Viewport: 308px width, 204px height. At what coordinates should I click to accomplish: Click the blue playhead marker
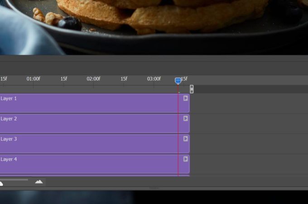178,81
